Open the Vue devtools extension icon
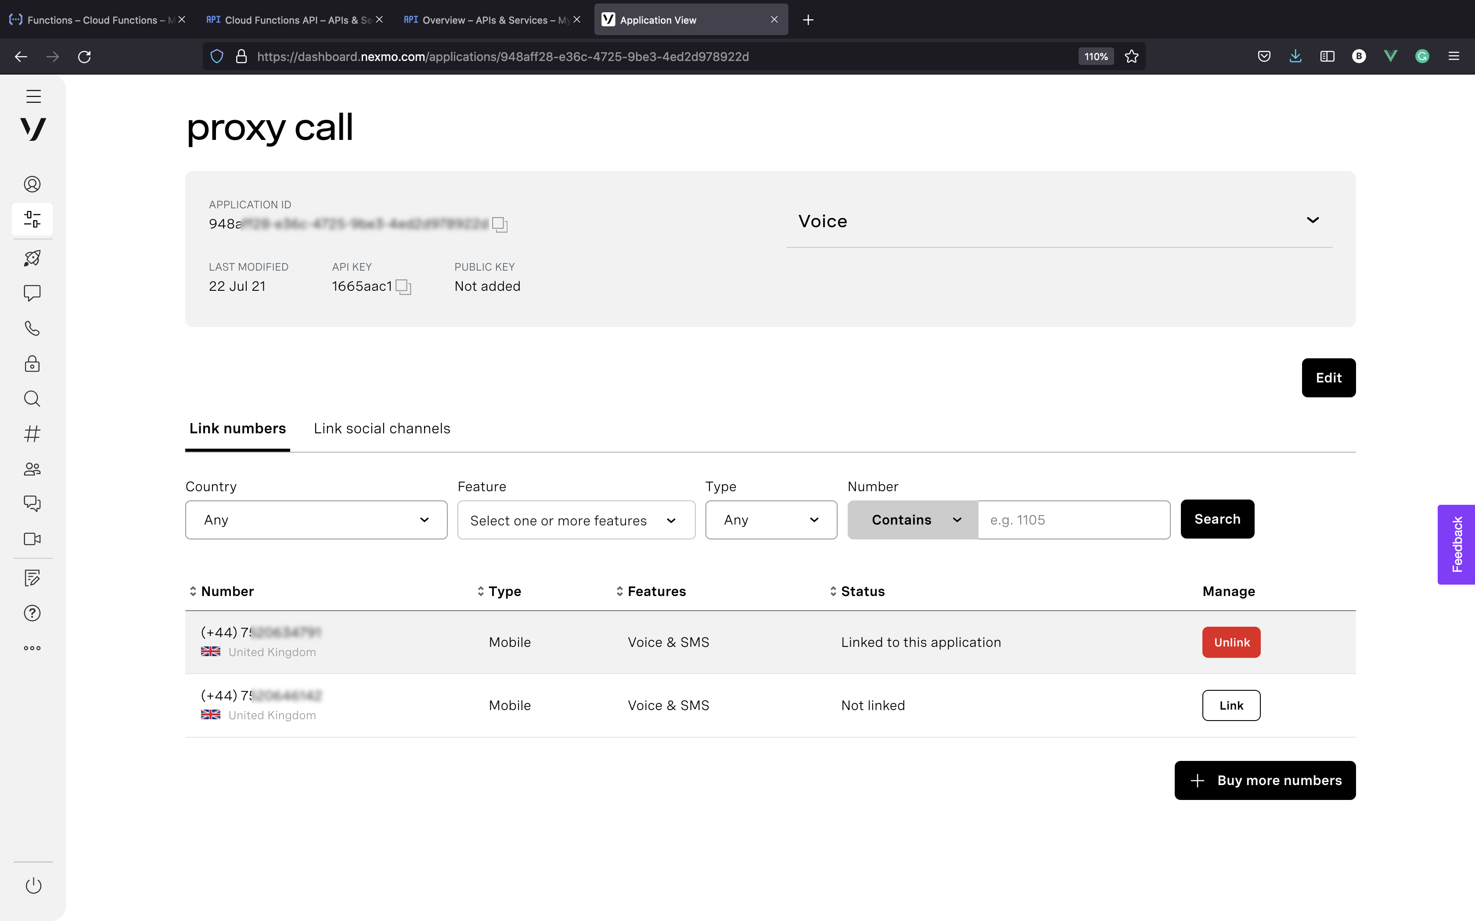The height and width of the screenshot is (921, 1475). pos(1391,57)
